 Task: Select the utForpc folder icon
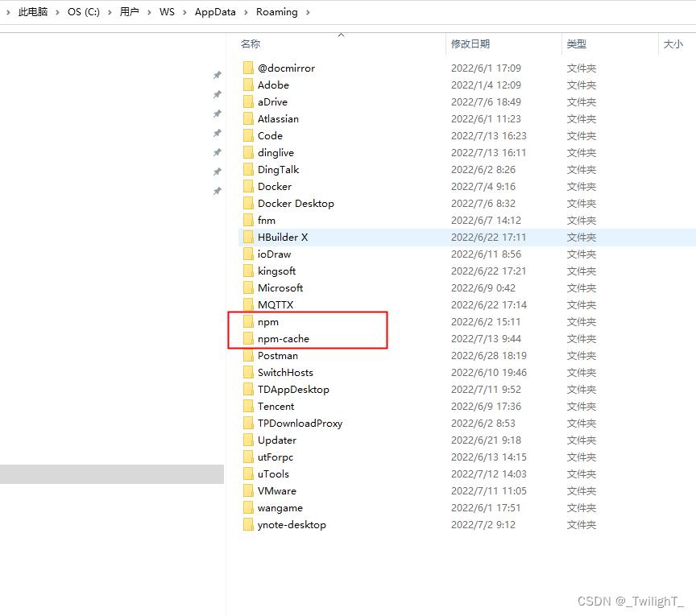248,457
